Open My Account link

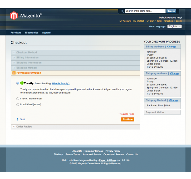125,21
